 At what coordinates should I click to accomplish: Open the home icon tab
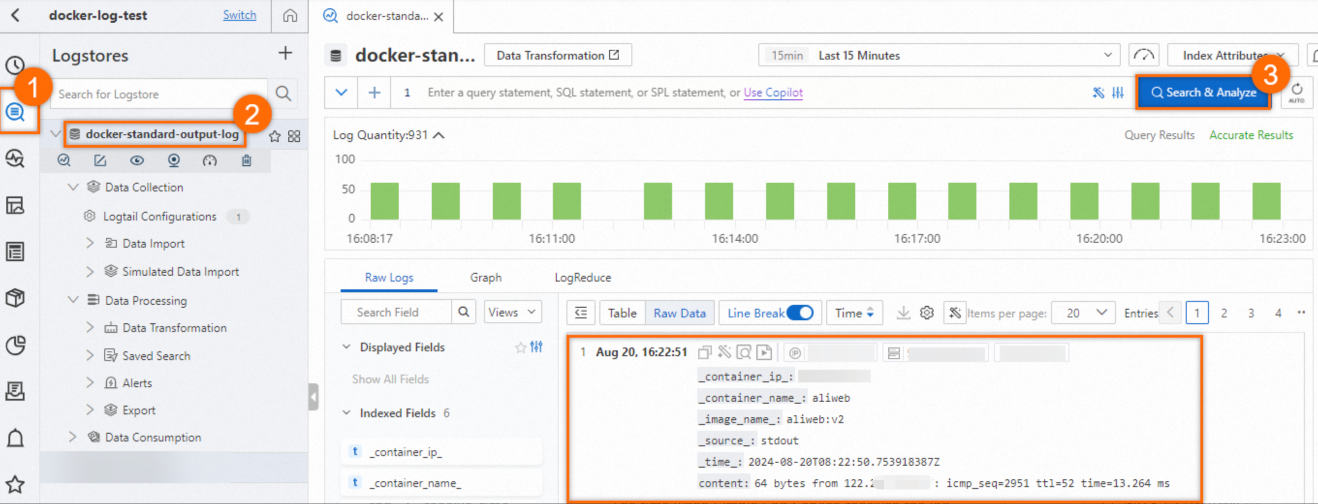pos(290,16)
